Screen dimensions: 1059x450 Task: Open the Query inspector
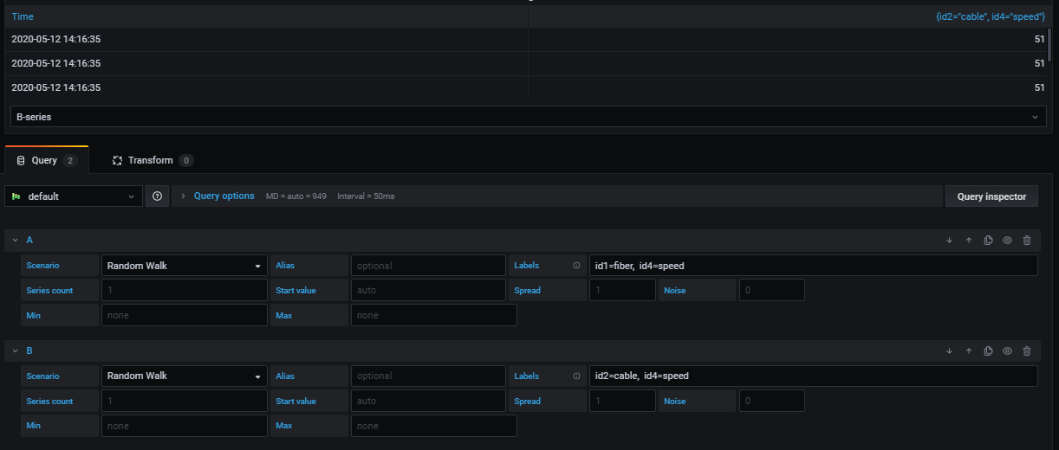[991, 196]
